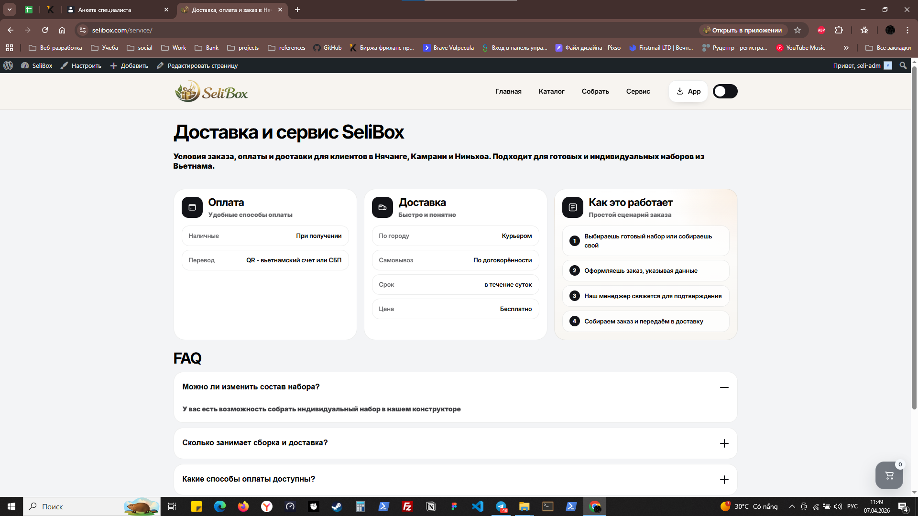The image size is (918, 516).
Task: View site information icon in address bar
Action: click(83, 30)
